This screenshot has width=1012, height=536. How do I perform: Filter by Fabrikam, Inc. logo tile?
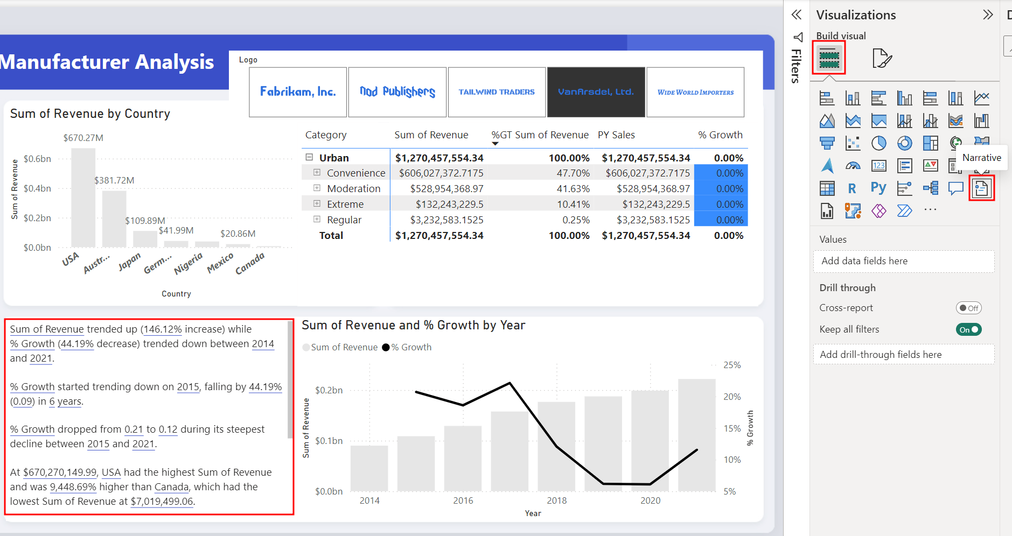click(298, 92)
